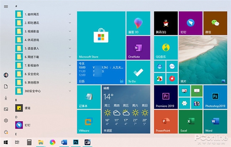Expand the 5. 语音录入 folder
This screenshot has width=231, height=147.
click(x=44, y=48)
